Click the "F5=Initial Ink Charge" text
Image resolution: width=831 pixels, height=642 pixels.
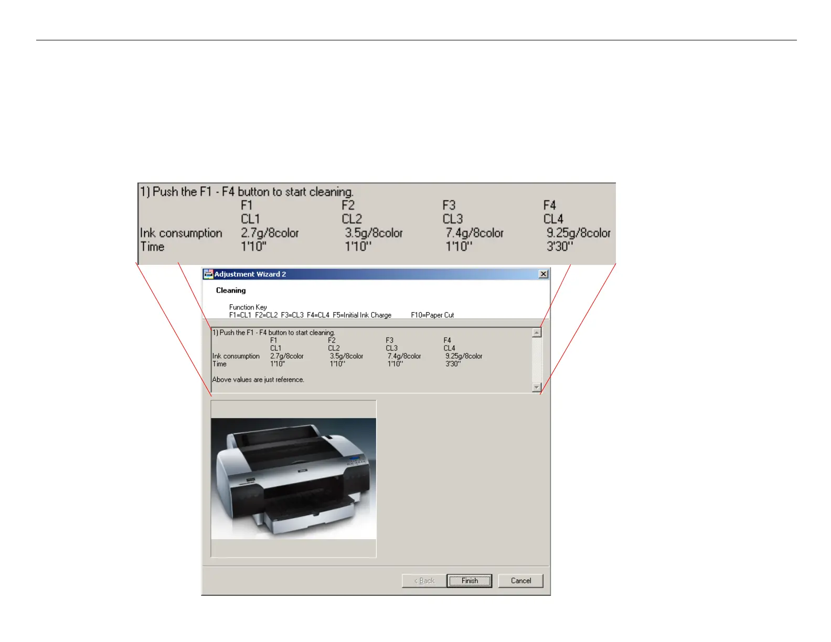(x=362, y=315)
